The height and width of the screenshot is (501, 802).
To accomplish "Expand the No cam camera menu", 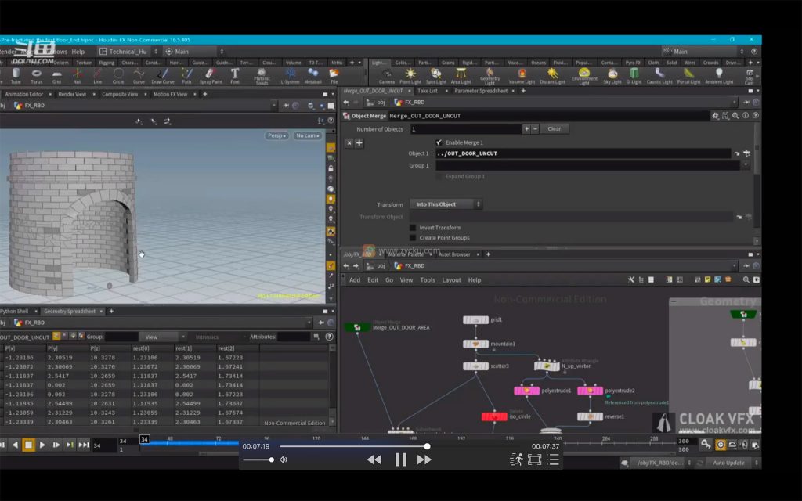I will pos(307,135).
